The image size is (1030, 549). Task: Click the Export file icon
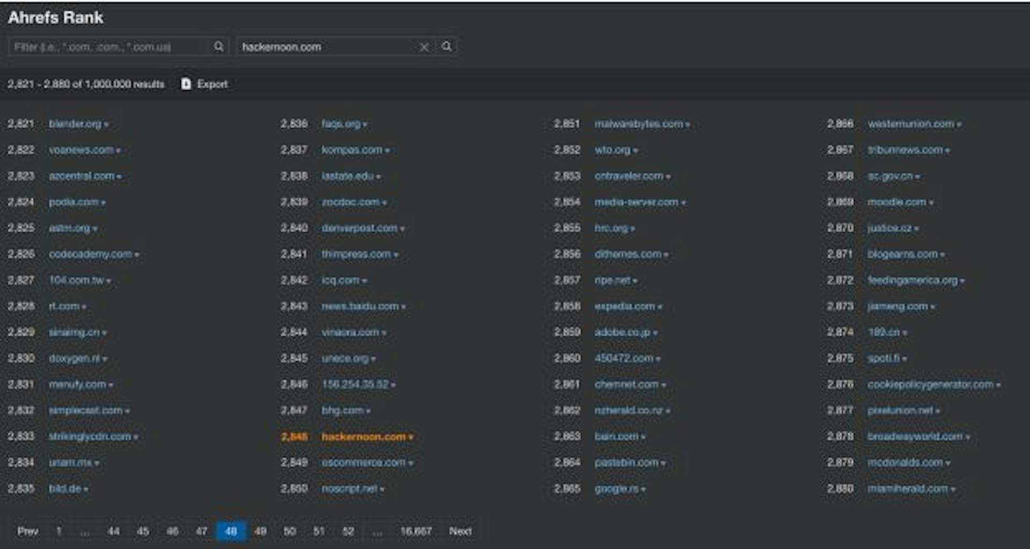186,84
